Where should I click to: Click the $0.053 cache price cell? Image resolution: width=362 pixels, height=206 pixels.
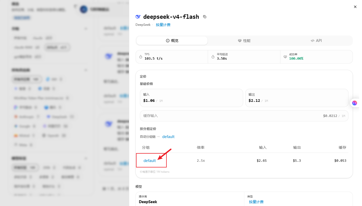pos(340,161)
